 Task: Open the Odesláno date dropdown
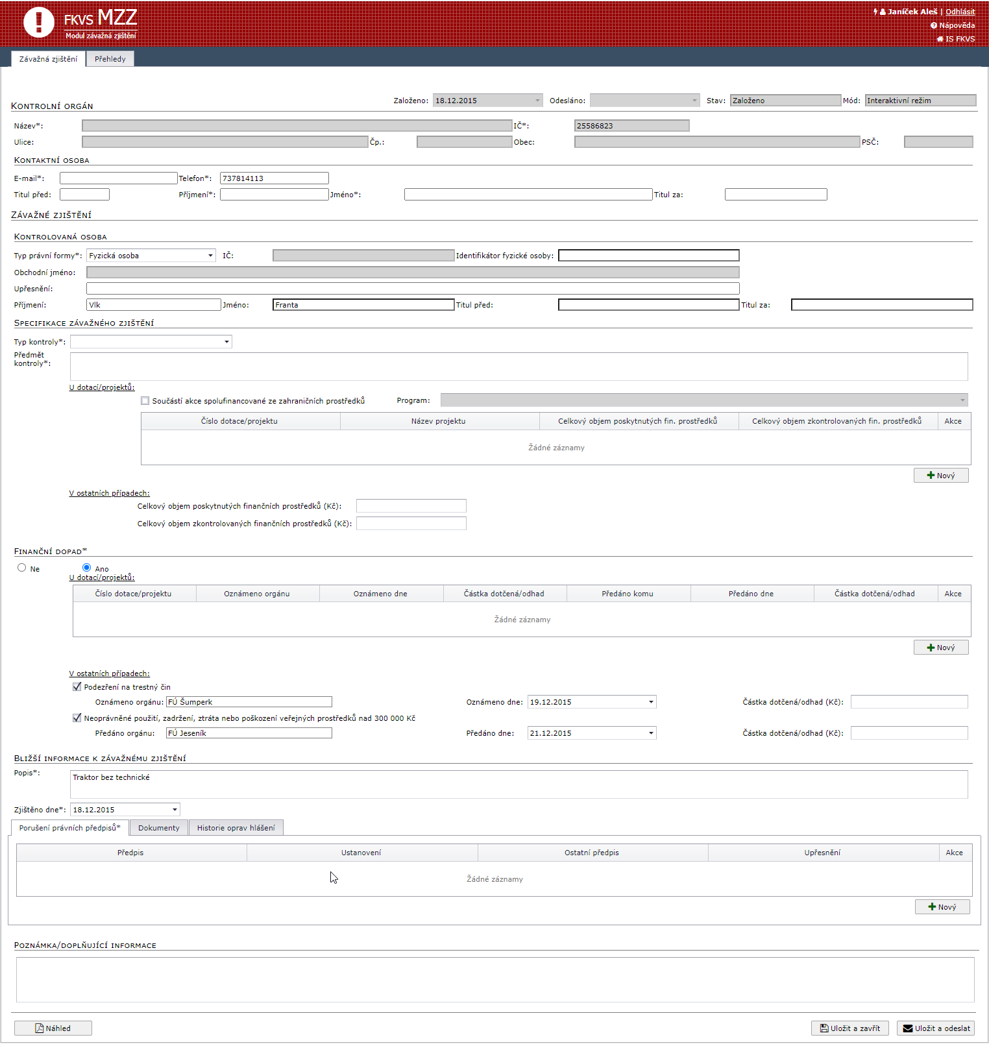[x=694, y=101]
